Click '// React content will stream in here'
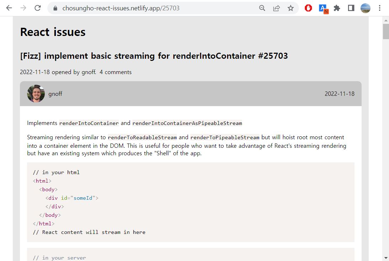This screenshot has height=261, width=389. tap(89, 232)
